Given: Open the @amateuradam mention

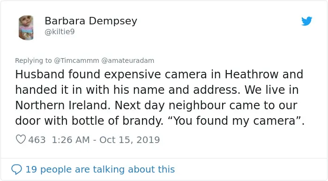Looking at the screenshot, I should click(x=127, y=60).
